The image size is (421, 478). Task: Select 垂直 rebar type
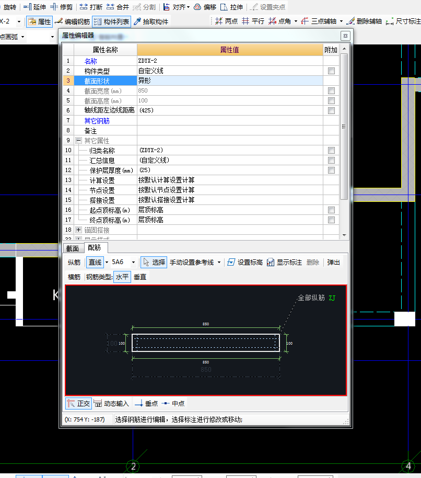140,277
